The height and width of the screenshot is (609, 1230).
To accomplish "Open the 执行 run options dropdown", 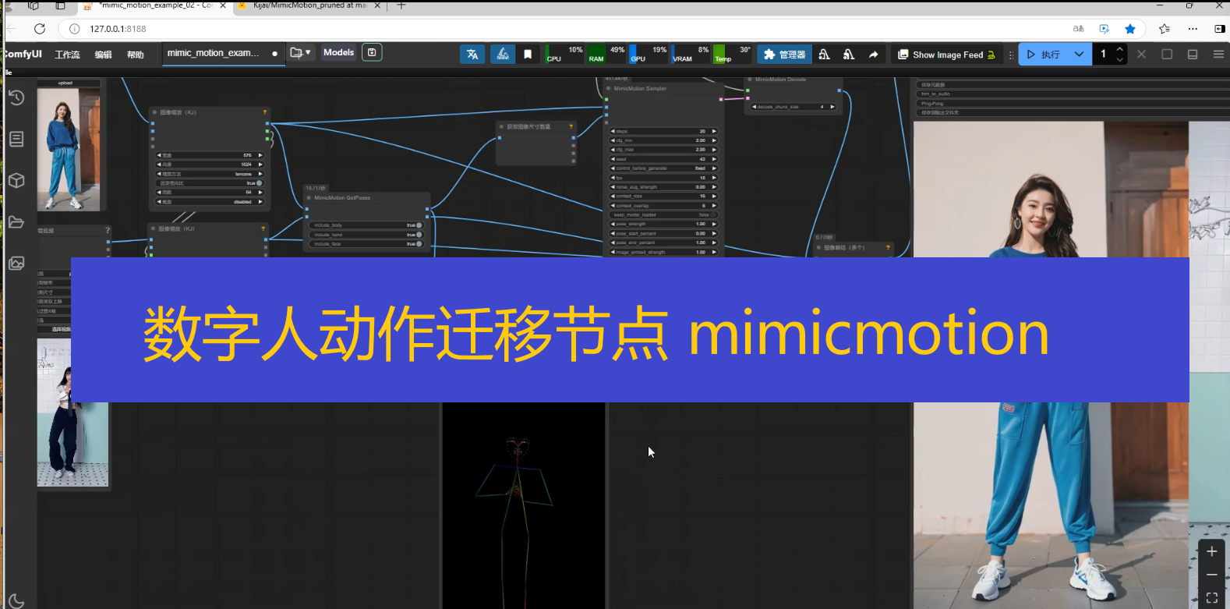I will [x=1079, y=55].
